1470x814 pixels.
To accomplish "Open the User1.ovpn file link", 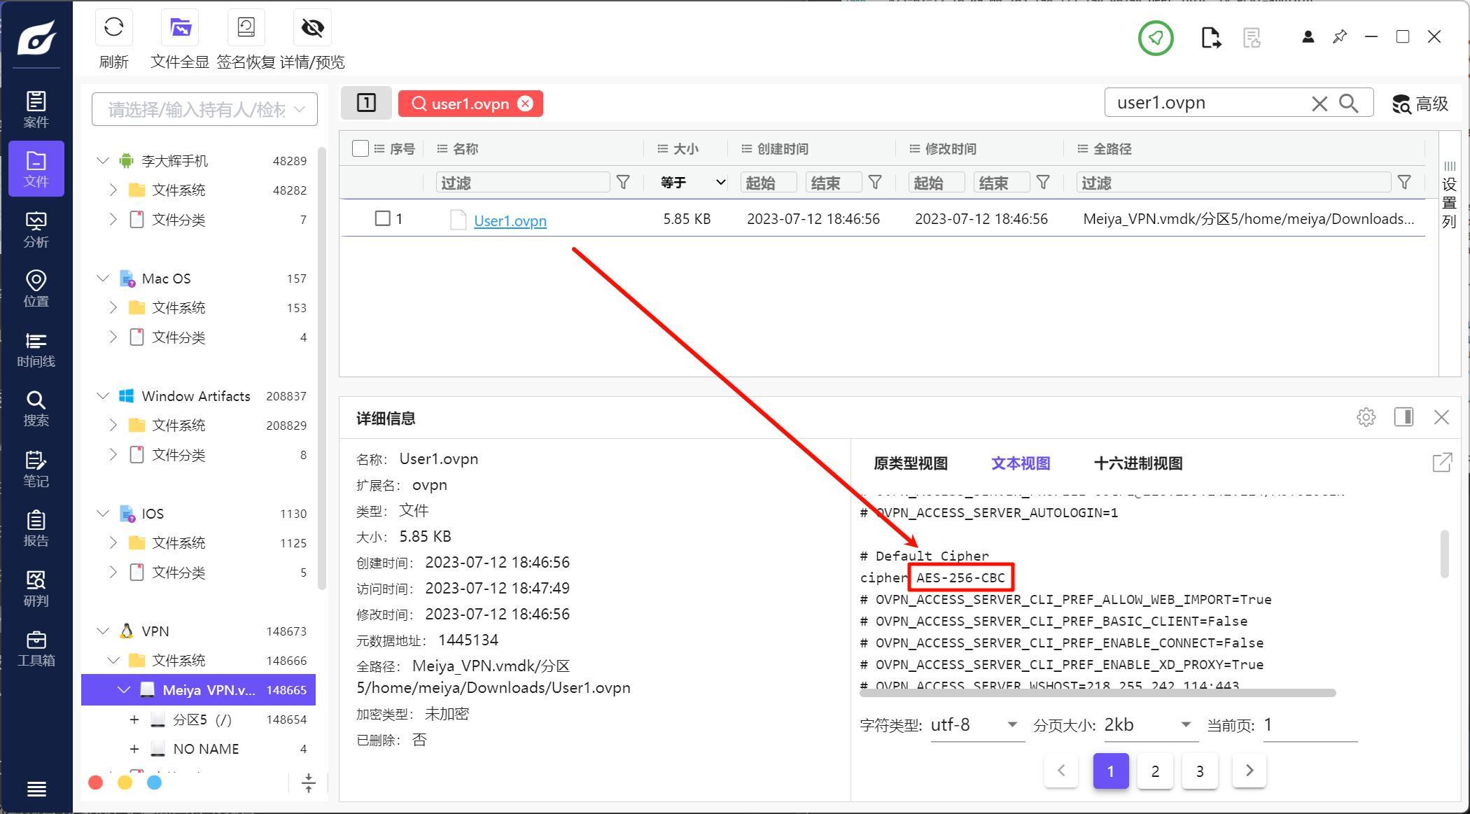I will tap(510, 220).
